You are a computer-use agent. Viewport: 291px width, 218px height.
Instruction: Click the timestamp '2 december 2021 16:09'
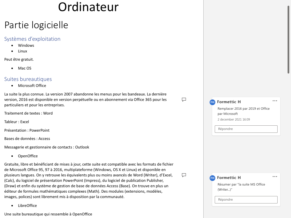234,119
